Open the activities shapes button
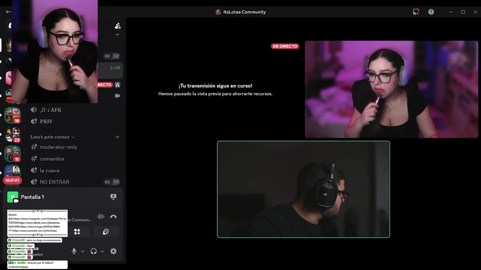This screenshot has height=270, width=481. (77, 232)
